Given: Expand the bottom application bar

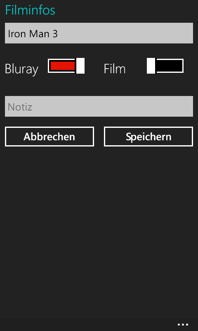Looking at the screenshot, I should (99, 325).
